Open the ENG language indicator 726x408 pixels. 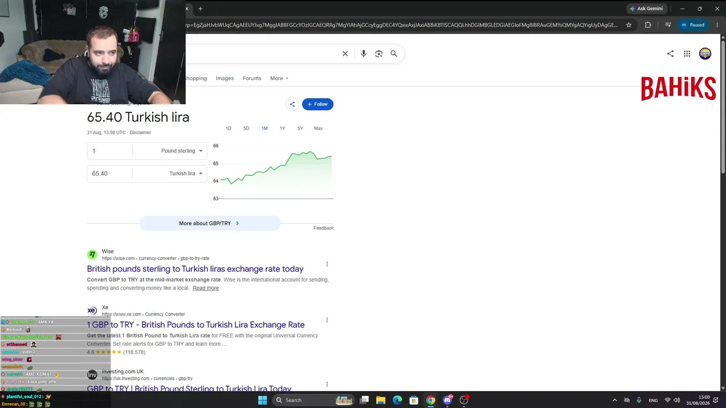[x=653, y=400]
